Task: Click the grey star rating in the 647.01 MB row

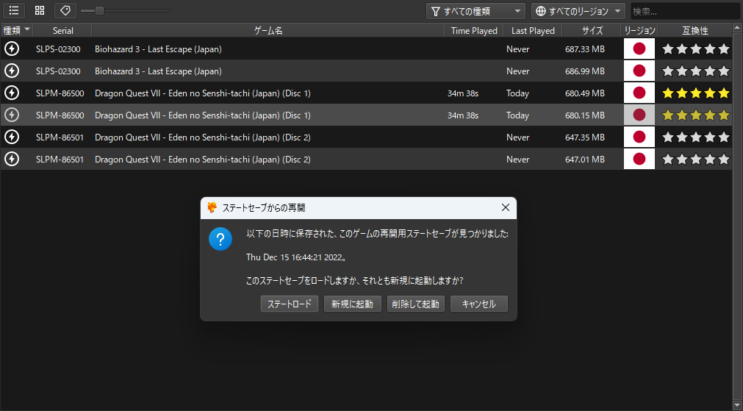Action: click(696, 160)
